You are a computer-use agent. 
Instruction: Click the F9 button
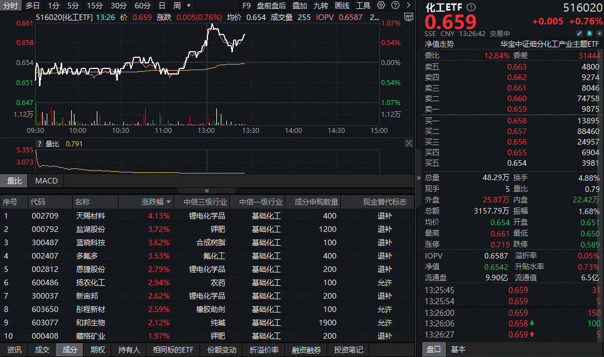point(247,6)
